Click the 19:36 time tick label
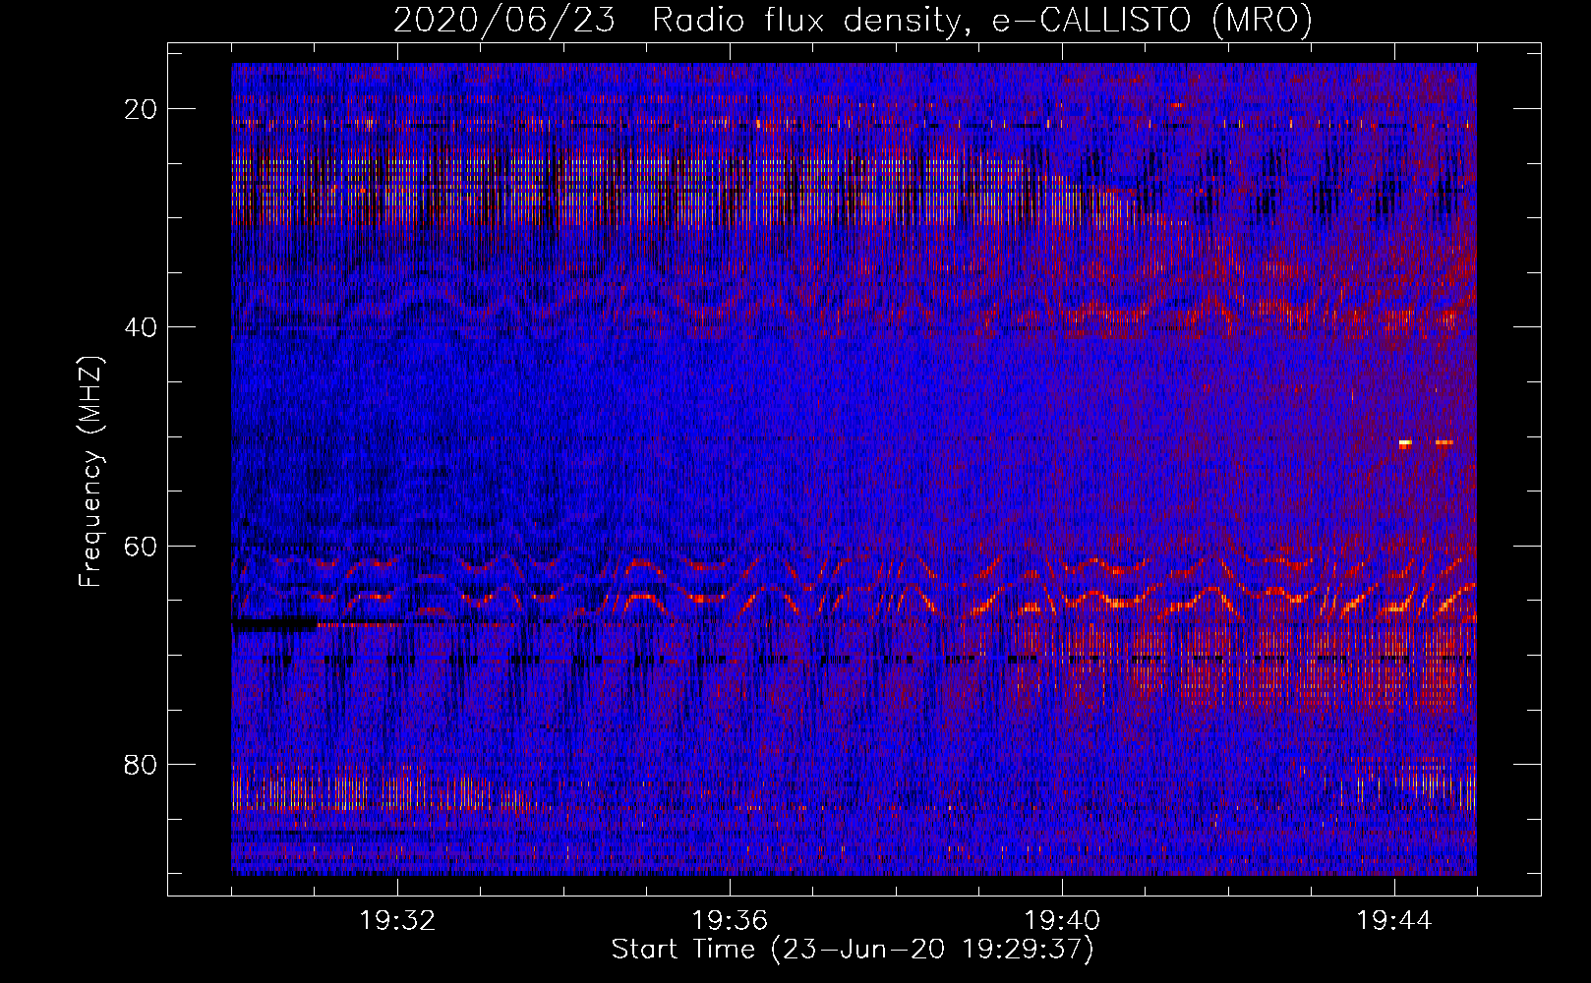Screen dimensions: 1591x983 [730, 921]
